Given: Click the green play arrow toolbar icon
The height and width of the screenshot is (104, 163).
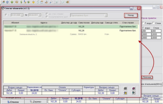Looking at the screenshot, I should click(29, 2).
